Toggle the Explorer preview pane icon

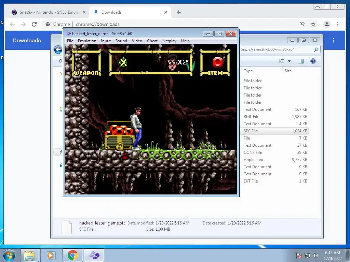pos(301,61)
